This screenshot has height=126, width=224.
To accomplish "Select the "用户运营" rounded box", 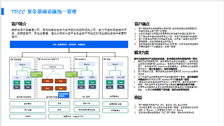I will coord(28,110).
